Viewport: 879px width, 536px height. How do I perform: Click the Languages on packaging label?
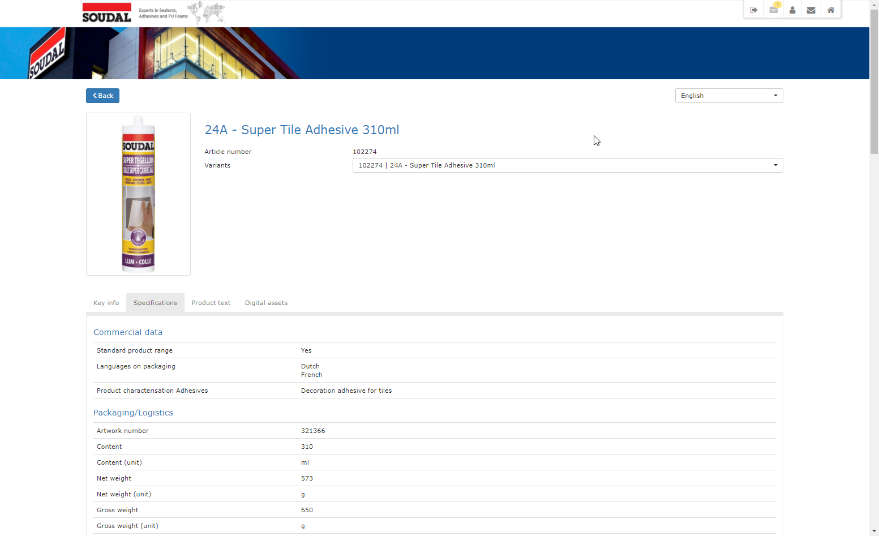[136, 366]
